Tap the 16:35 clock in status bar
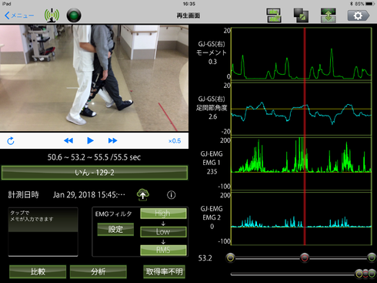Screen dimensions: 377x283 189,4
